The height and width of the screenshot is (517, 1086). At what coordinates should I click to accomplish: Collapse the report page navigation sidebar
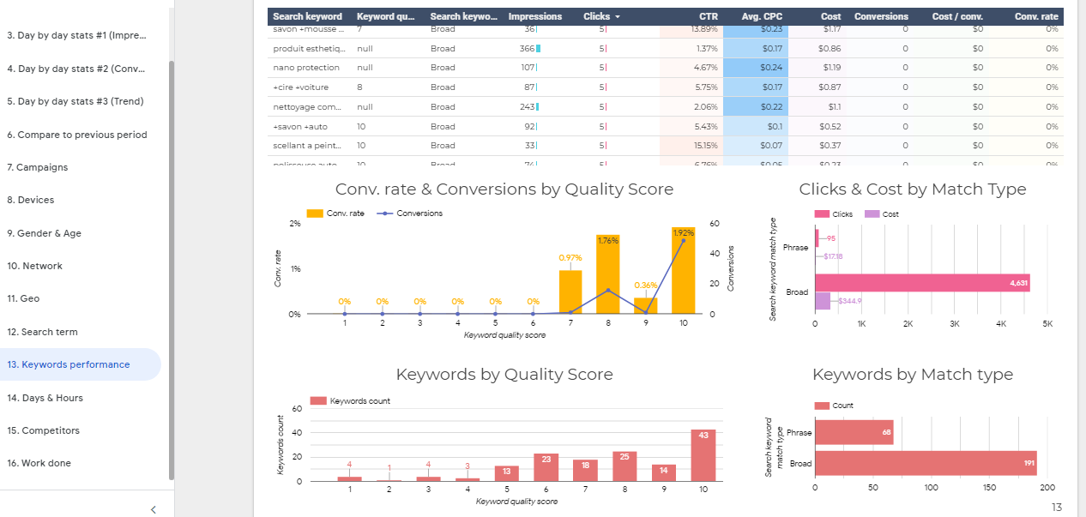[153, 509]
